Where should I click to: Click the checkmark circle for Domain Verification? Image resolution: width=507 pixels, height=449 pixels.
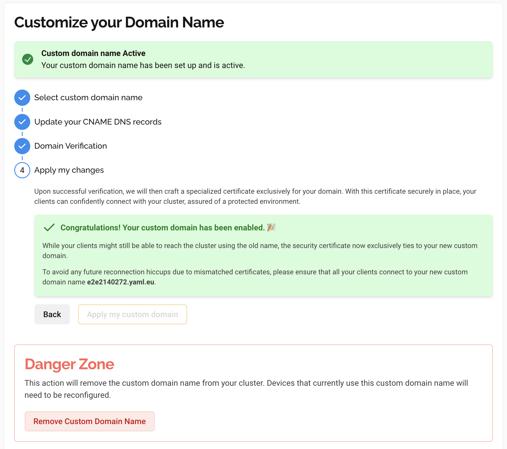point(22,146)
